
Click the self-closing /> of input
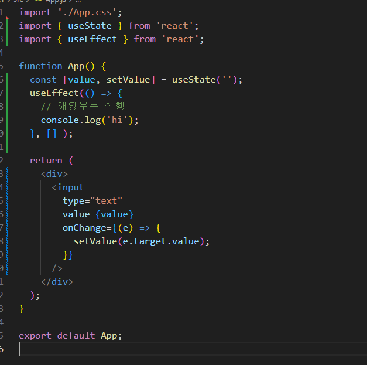[57, 268]
